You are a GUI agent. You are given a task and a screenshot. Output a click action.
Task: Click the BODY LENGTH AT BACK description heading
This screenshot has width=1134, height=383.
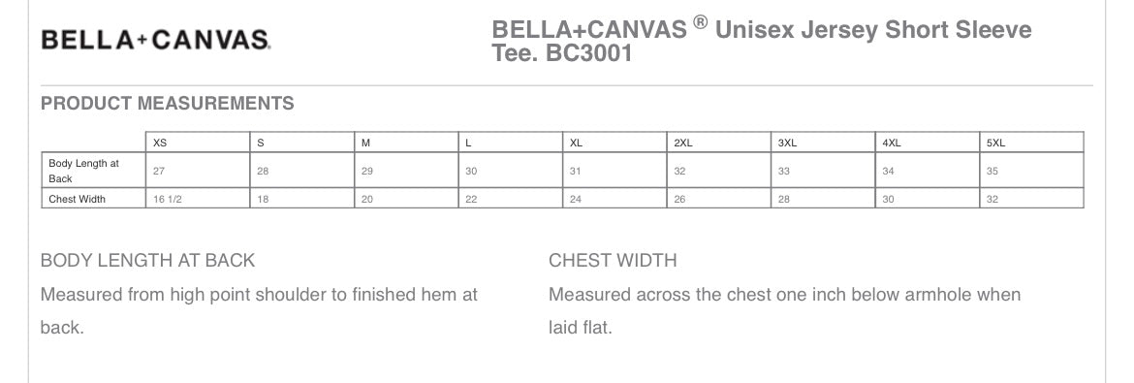147,261
